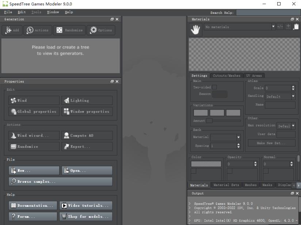The image size is (301, 225).
Task: Click the Season field
Action: (220, 94)
